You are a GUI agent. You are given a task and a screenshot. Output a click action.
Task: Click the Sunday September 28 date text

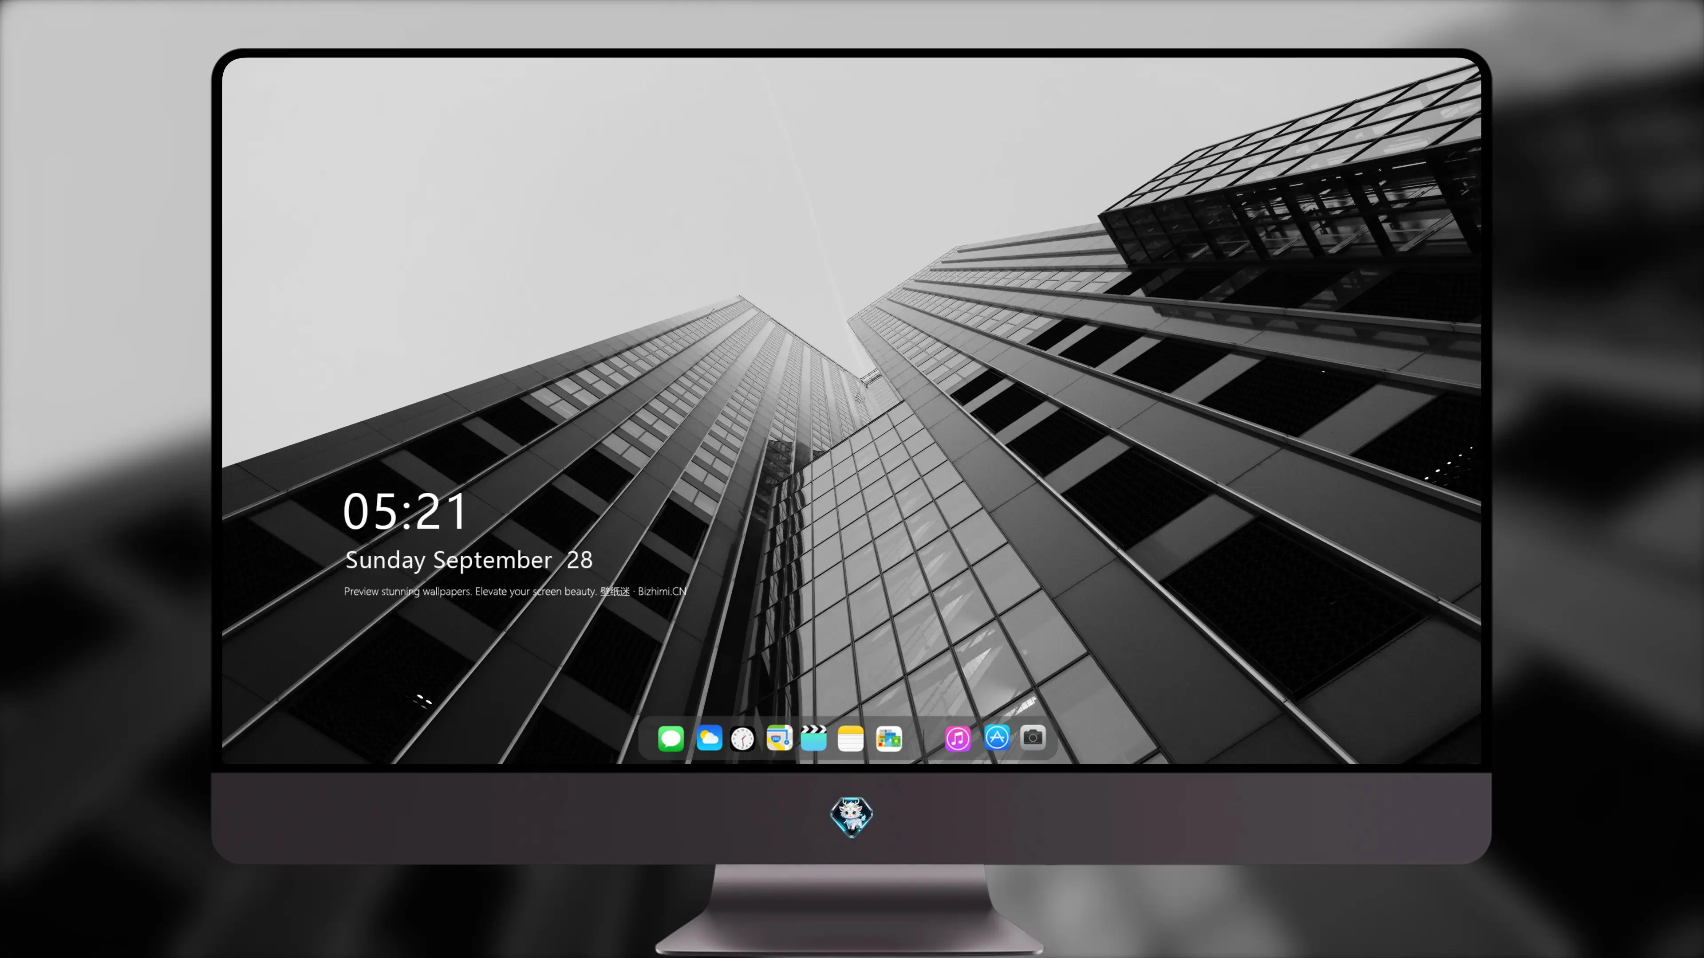[468, 560]
